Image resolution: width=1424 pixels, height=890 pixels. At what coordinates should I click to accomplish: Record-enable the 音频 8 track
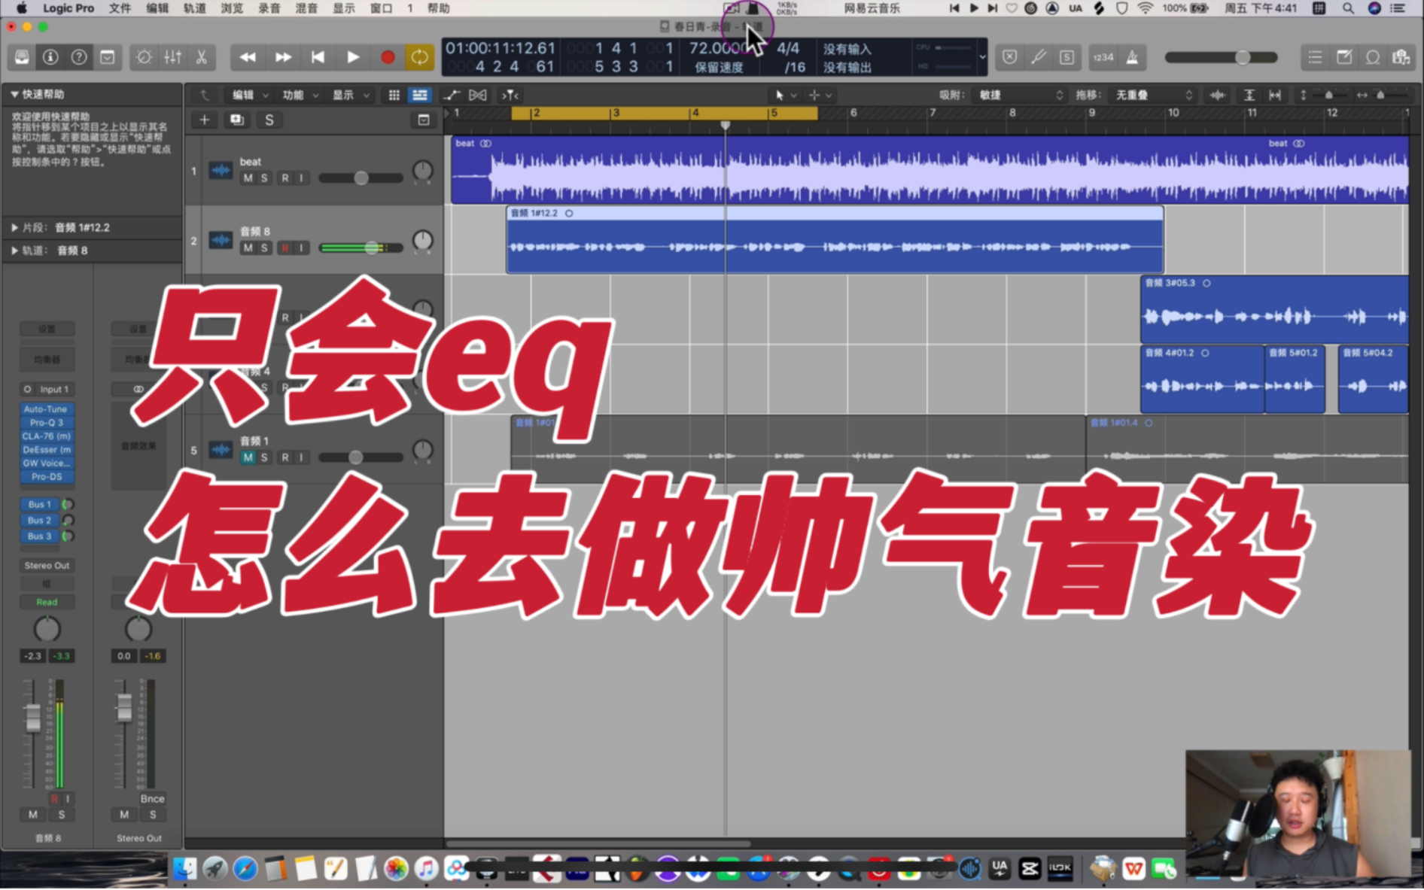click(285, 248)
